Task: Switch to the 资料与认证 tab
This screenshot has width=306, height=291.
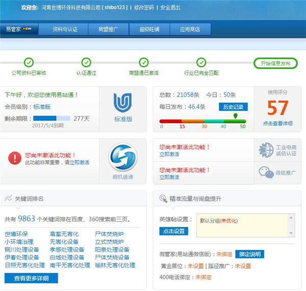Action: pyautogui.click(x=65, y=29)
